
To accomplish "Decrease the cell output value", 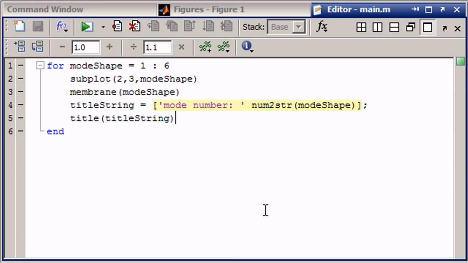I will pos(62,47).
